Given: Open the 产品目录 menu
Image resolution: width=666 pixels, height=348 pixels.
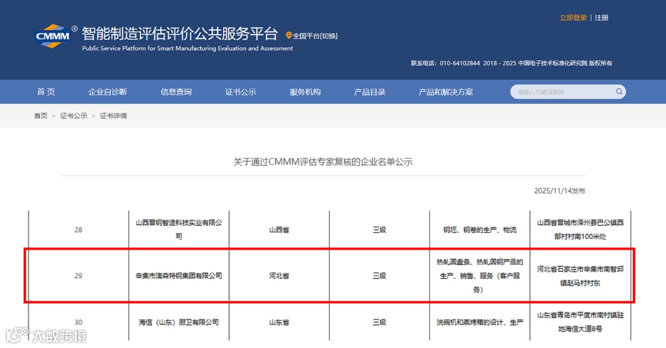Looking at the screenshot, I should [x=369, y=92].
